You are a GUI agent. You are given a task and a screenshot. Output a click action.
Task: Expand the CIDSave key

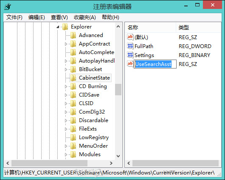(x=66, y=95)
